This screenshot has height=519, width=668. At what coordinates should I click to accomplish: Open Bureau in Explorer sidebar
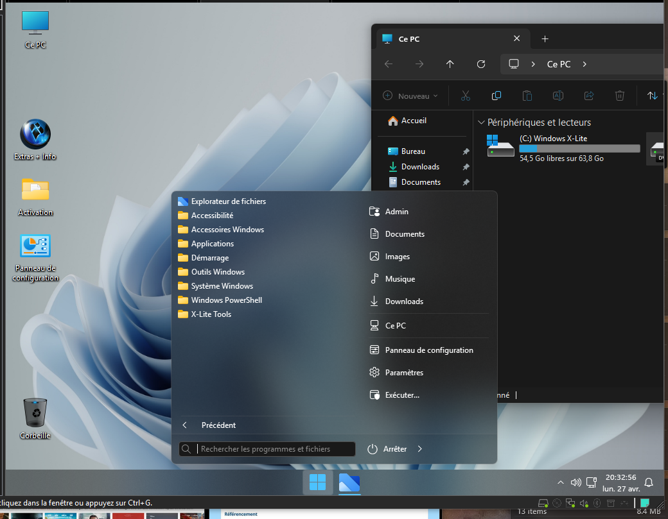click(x=407, y=151)
